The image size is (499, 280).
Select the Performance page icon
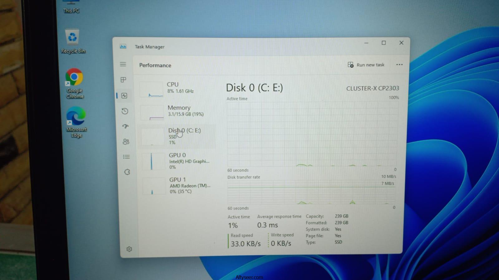coord(124,96)
